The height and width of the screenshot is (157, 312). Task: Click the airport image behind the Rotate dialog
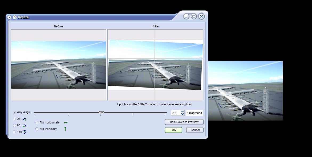pyautogui.click(x=246, y=91)
